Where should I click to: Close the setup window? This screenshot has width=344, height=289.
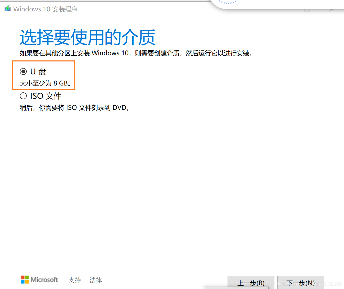[332, 10]
